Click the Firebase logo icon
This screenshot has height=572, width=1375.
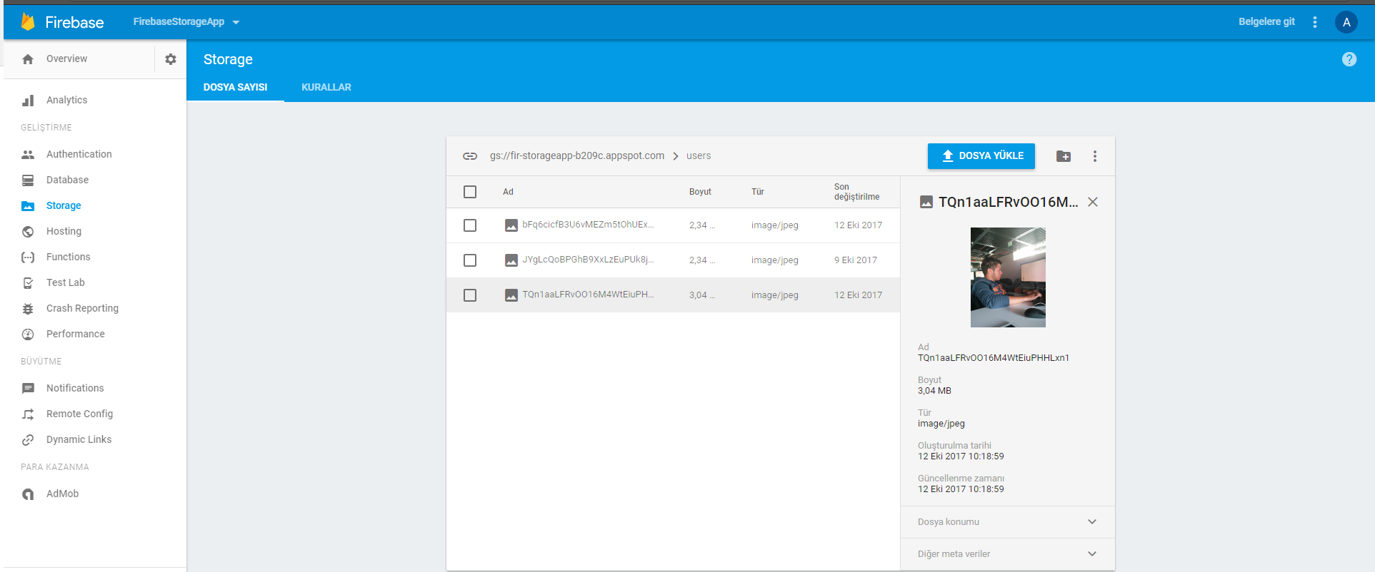[28, 22]
